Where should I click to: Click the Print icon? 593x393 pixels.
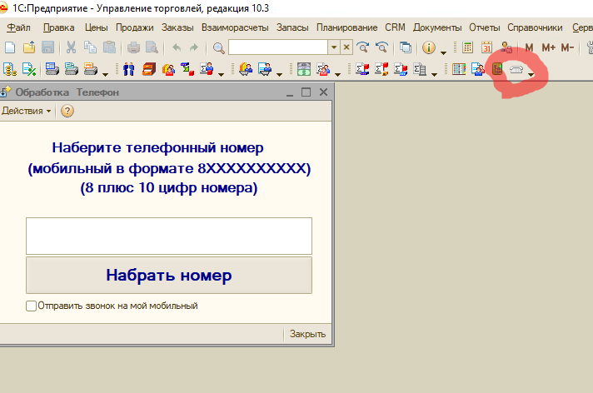pyautogui.click(x=133, y=47)
